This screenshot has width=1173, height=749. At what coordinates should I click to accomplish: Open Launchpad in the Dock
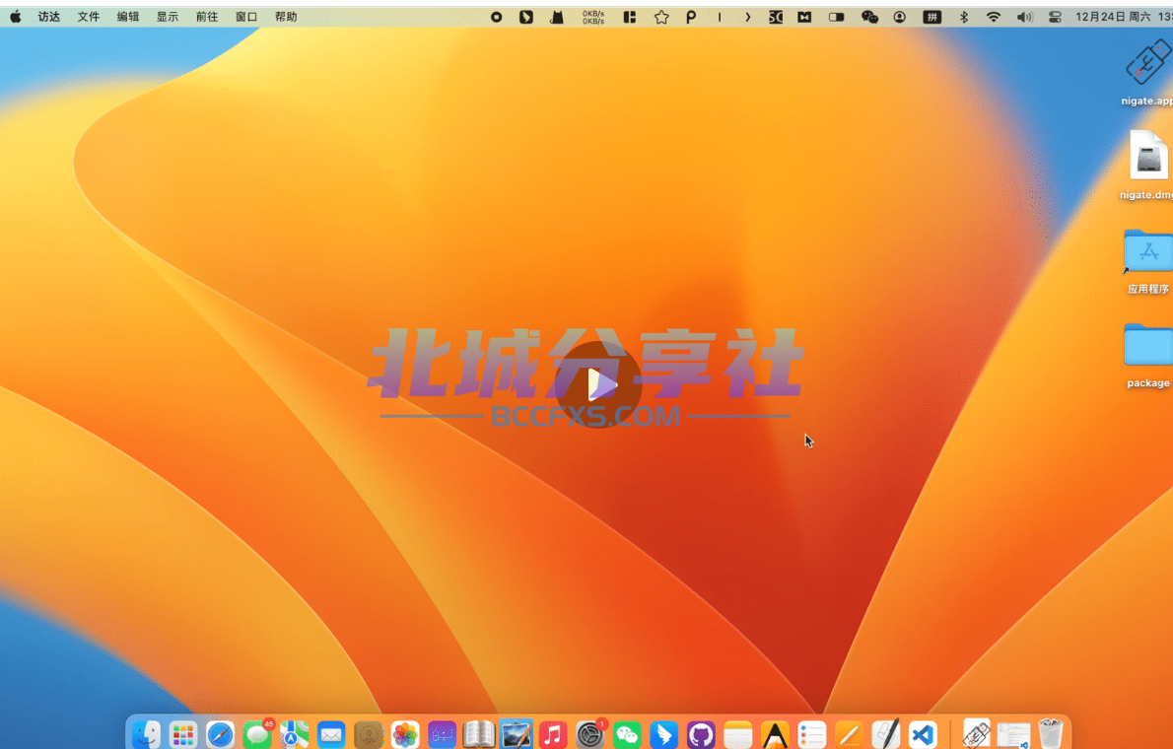183,735
